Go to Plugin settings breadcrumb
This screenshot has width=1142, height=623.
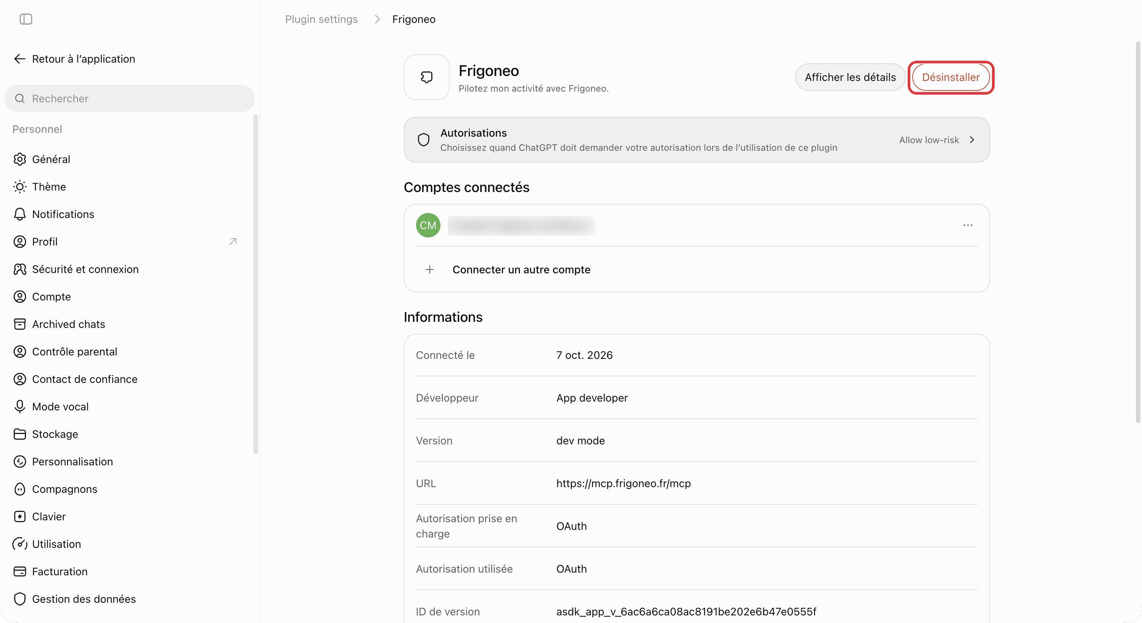(x=321, y=19)
